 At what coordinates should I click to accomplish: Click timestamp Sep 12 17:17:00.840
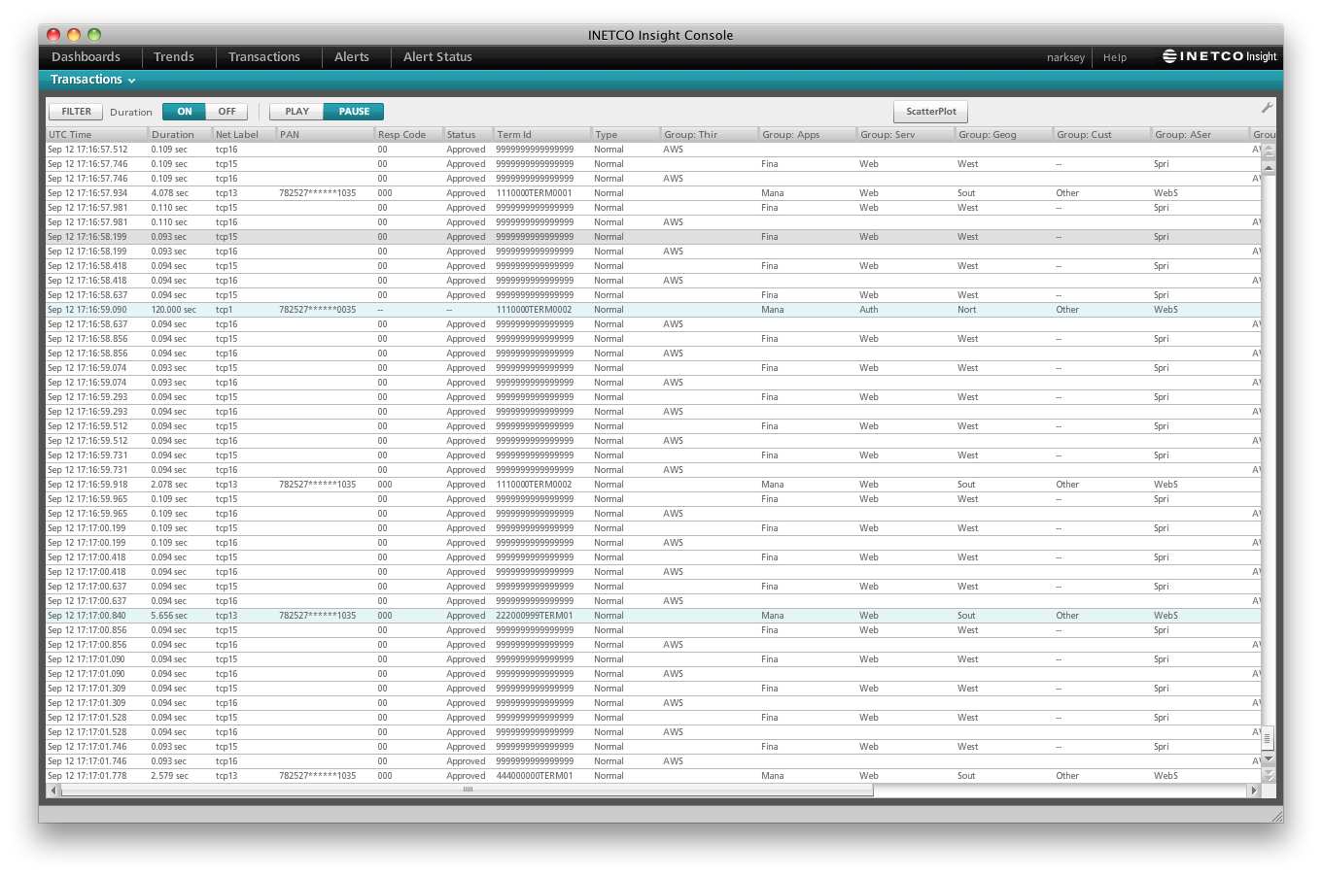coord(87,616)
